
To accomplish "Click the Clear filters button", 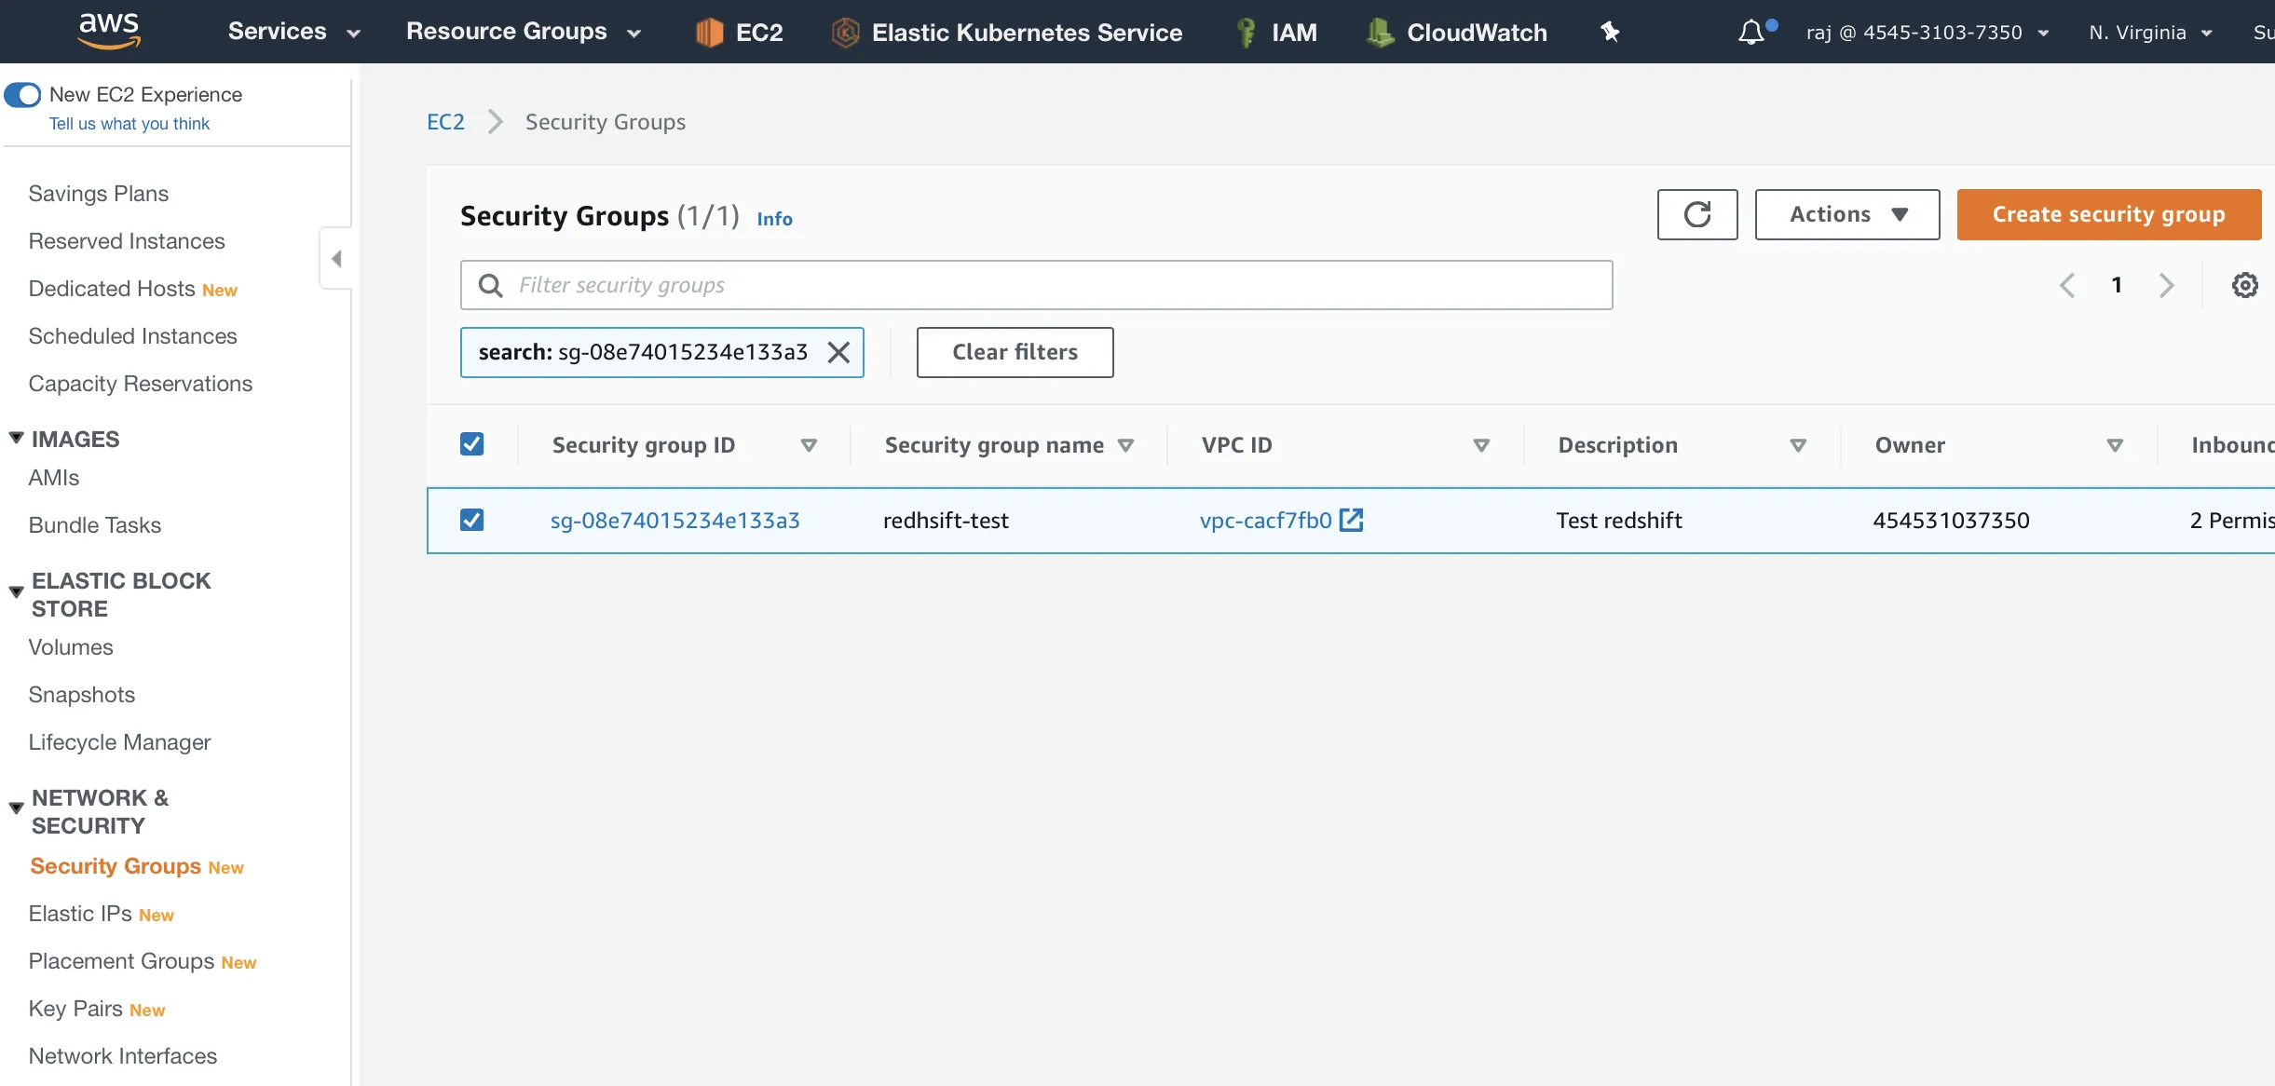I will [x=1015, y=352].
